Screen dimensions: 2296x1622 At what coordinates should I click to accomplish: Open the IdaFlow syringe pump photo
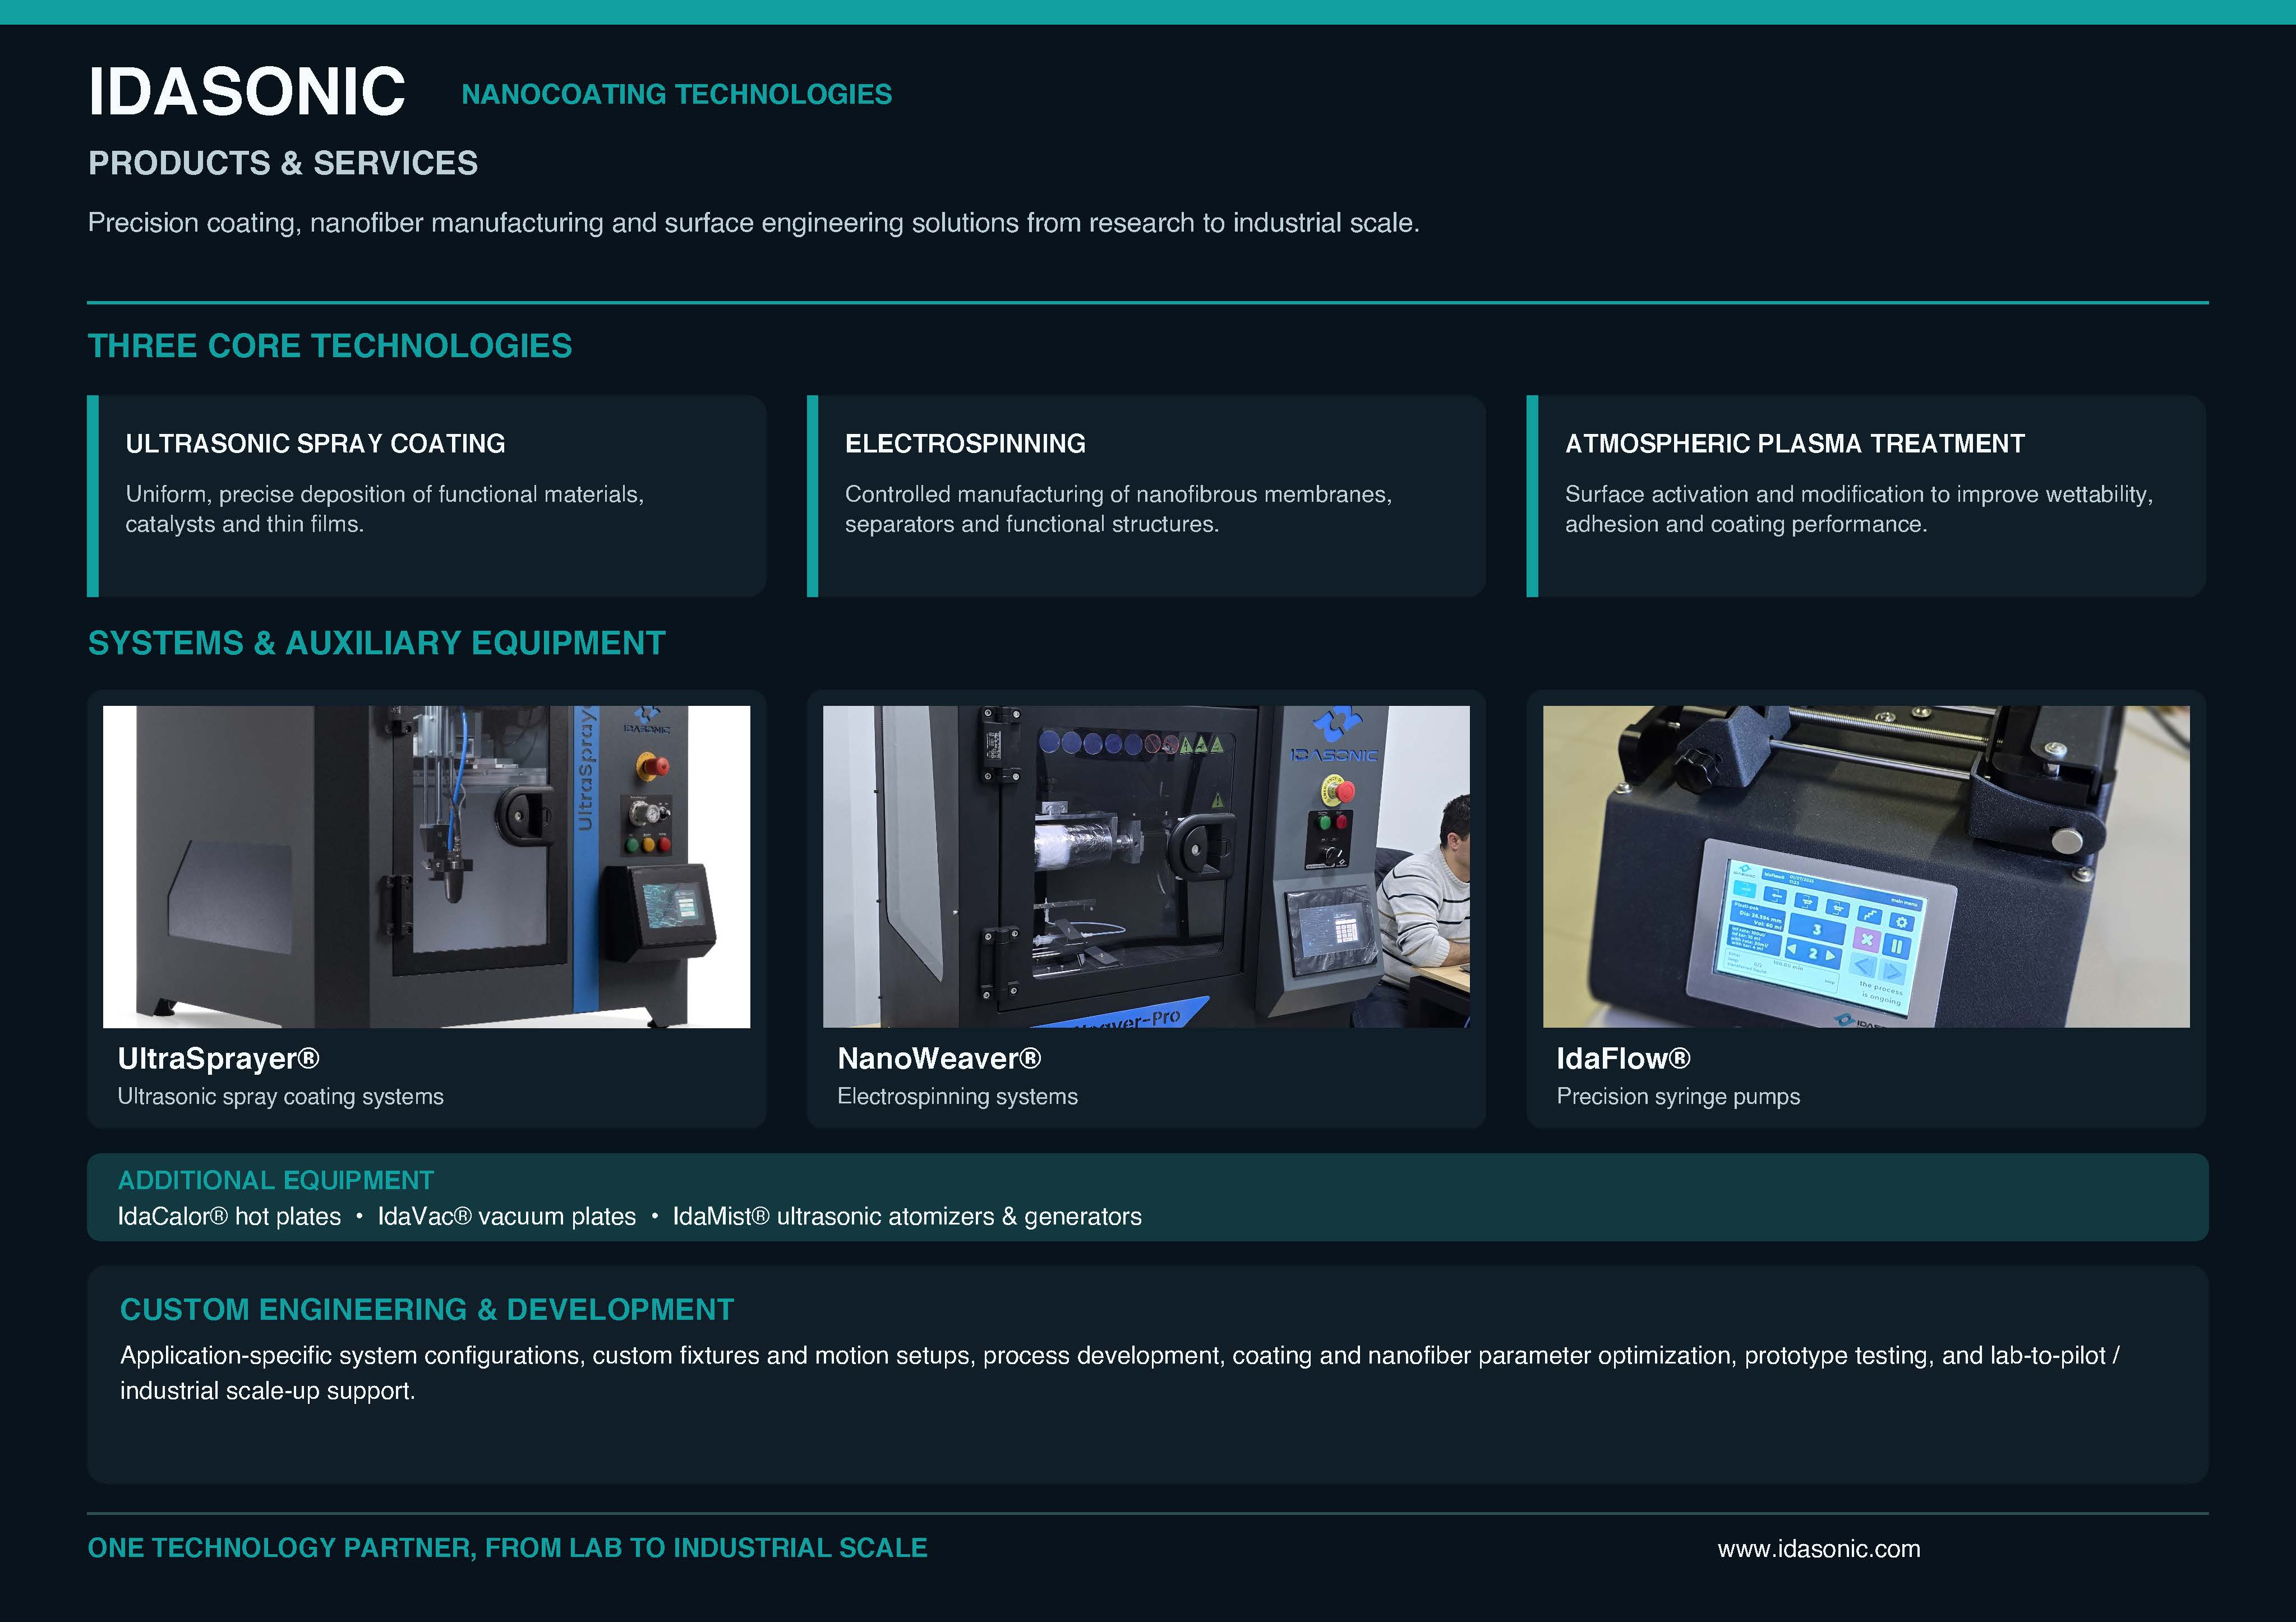[1866, 867]
